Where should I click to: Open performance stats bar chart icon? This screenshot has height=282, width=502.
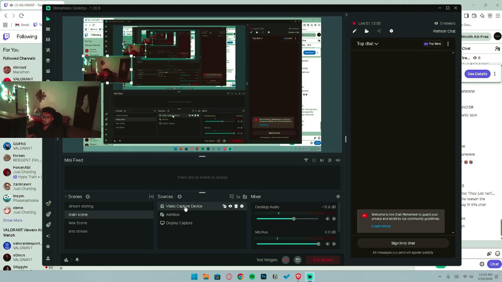pos(66,260)
